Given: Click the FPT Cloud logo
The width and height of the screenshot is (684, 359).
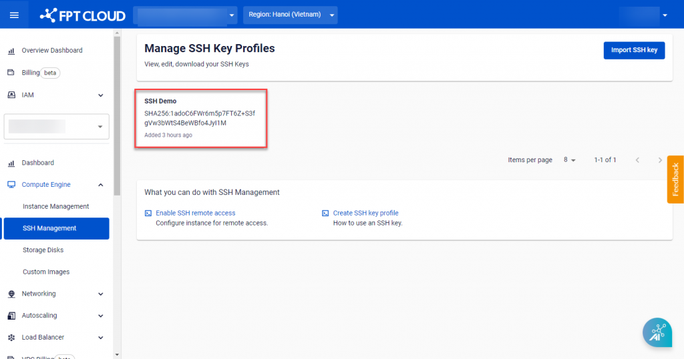Looking at the screenshot, I should [83, 15].
